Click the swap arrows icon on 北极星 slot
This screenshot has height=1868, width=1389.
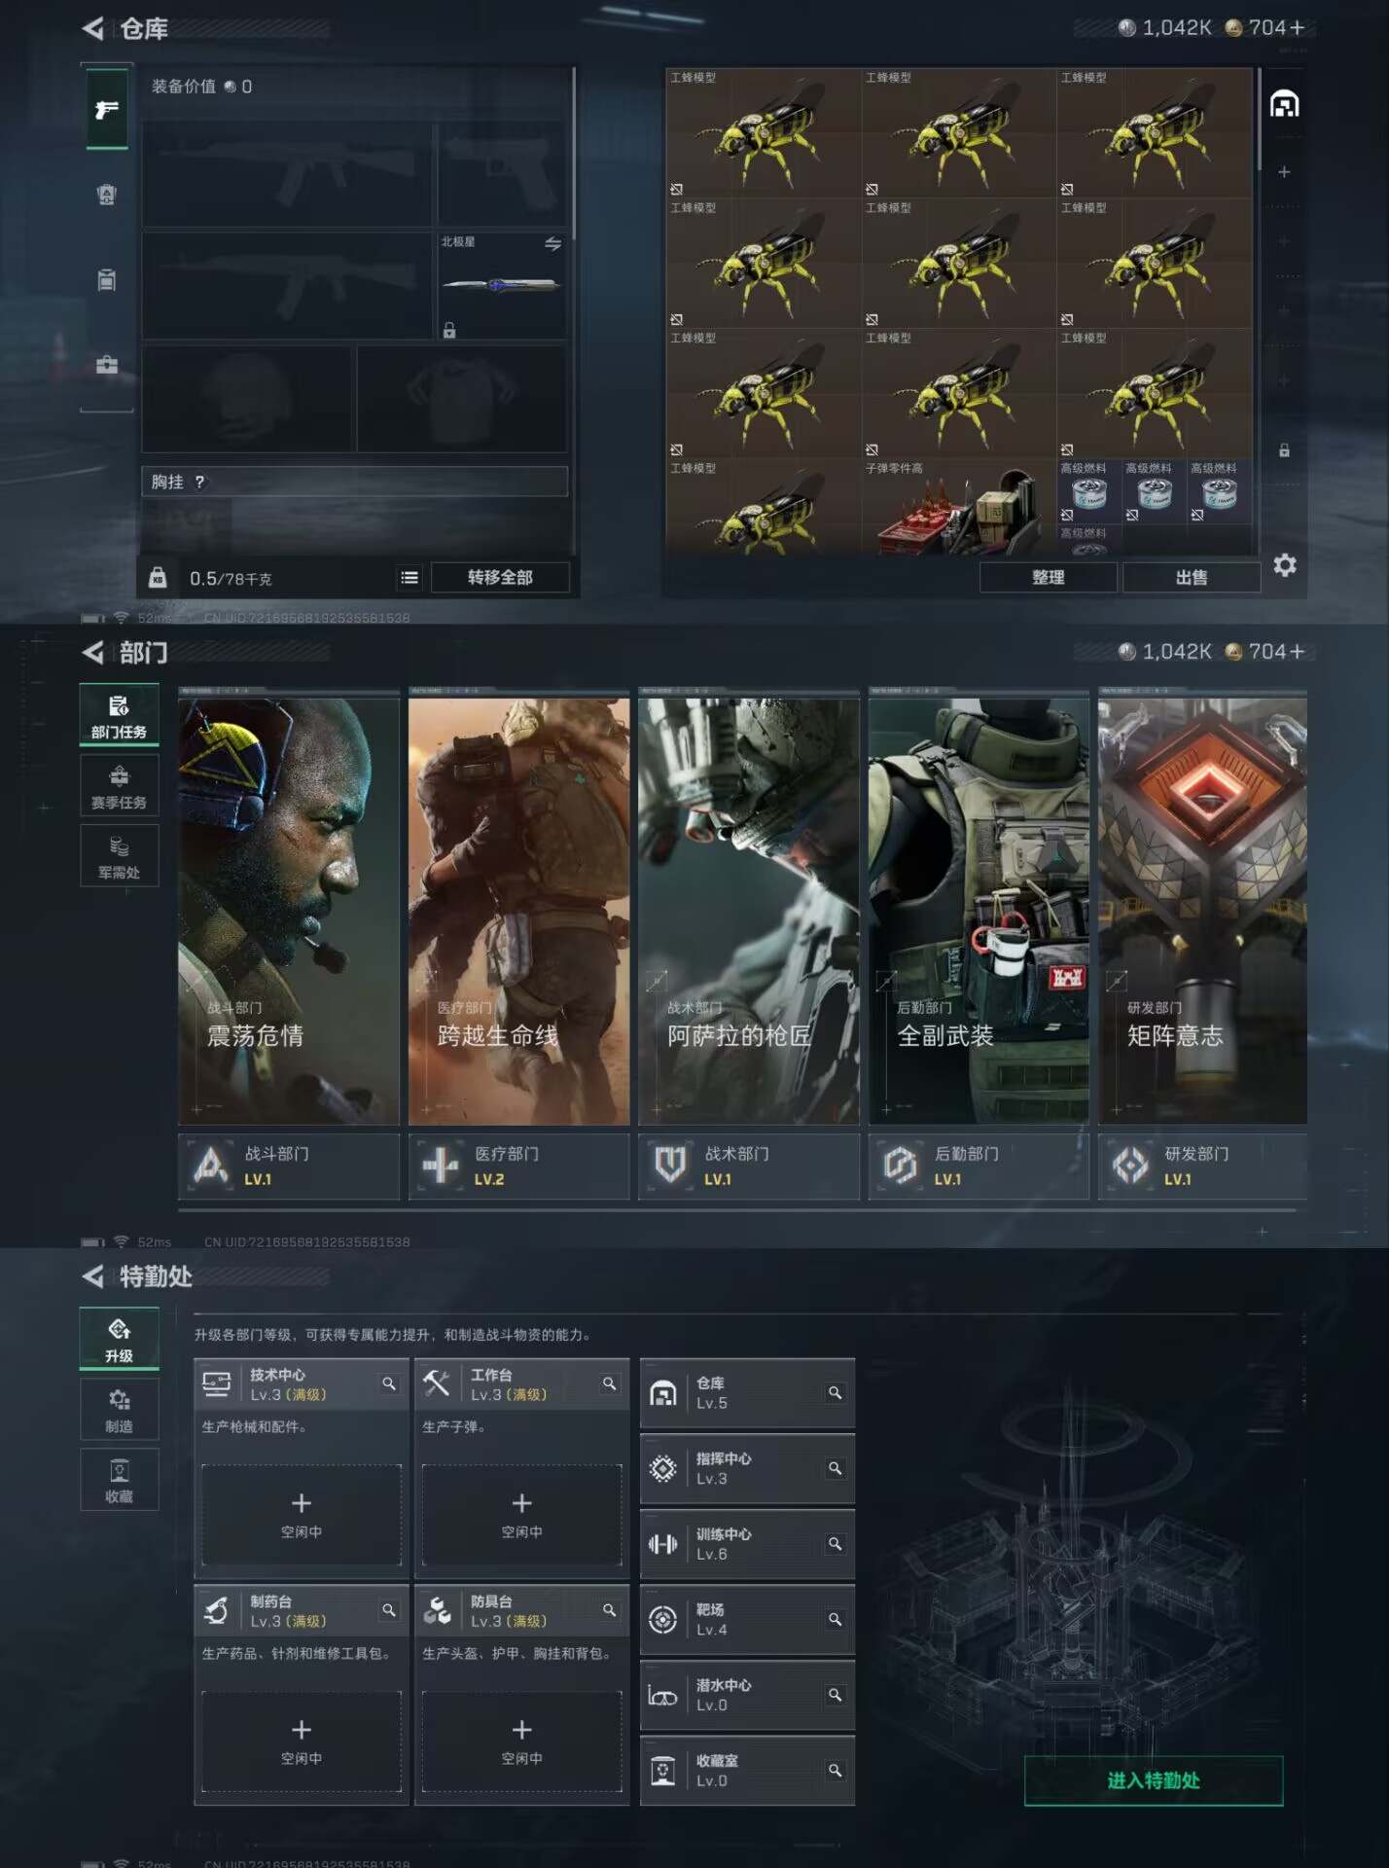tap(552, 244)
